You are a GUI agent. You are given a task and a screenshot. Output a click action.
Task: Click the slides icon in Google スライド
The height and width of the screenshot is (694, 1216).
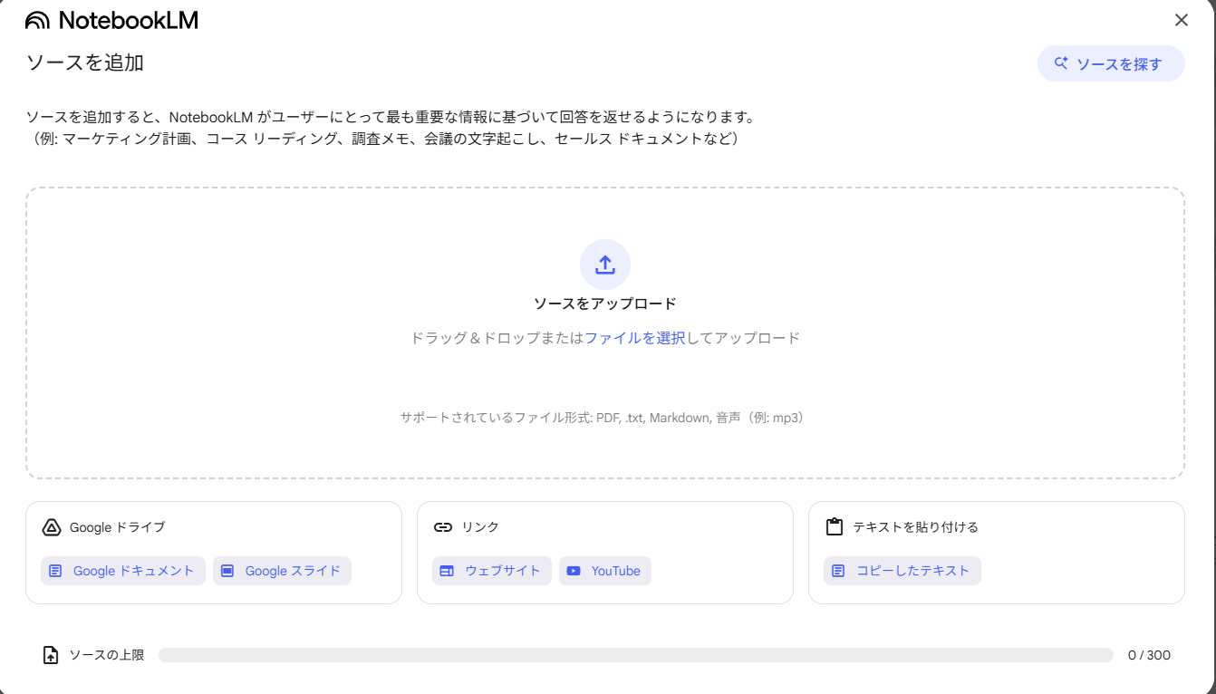227,571
